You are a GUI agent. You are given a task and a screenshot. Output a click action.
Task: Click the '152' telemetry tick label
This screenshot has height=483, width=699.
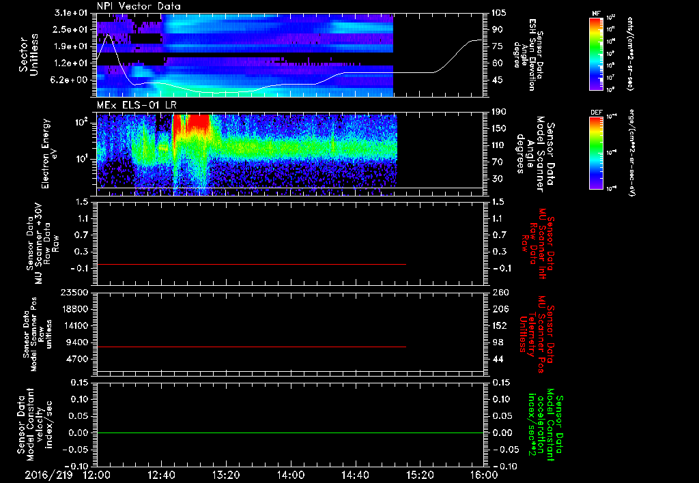coord(500,325)
